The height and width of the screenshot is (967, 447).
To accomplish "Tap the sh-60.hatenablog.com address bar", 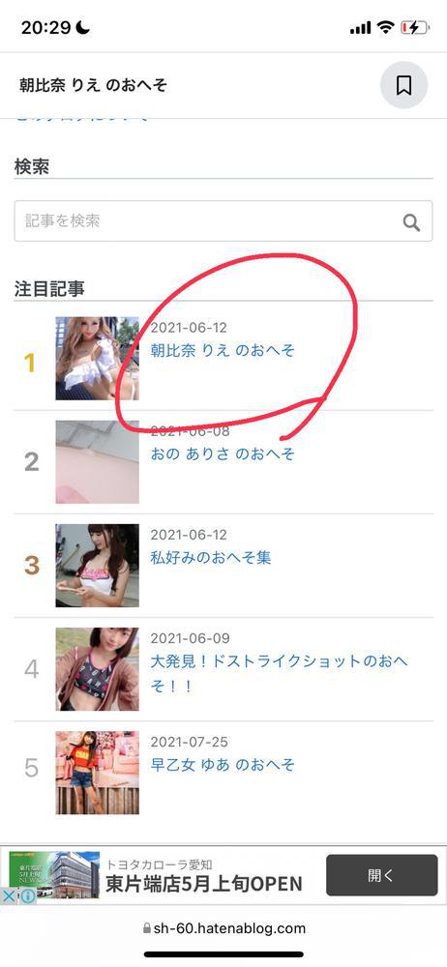I will point(223,928).
